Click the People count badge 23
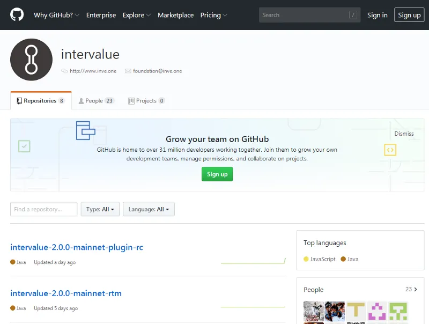 coord(109,101)
